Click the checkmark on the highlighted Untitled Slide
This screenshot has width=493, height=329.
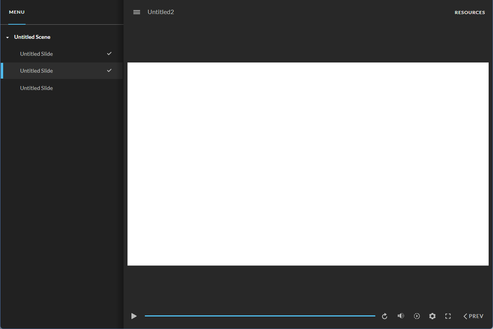tap(110, 71)
